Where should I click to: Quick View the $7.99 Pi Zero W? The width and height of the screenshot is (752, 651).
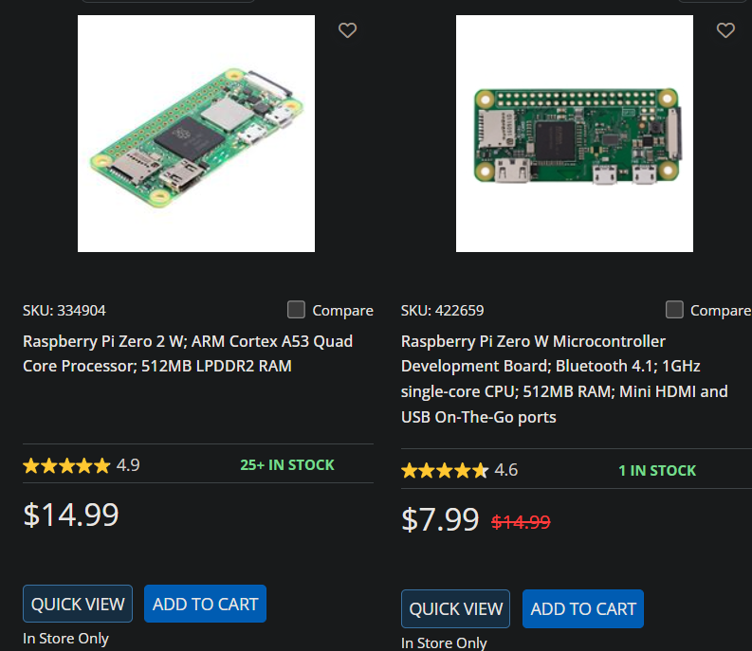[456, 609]
